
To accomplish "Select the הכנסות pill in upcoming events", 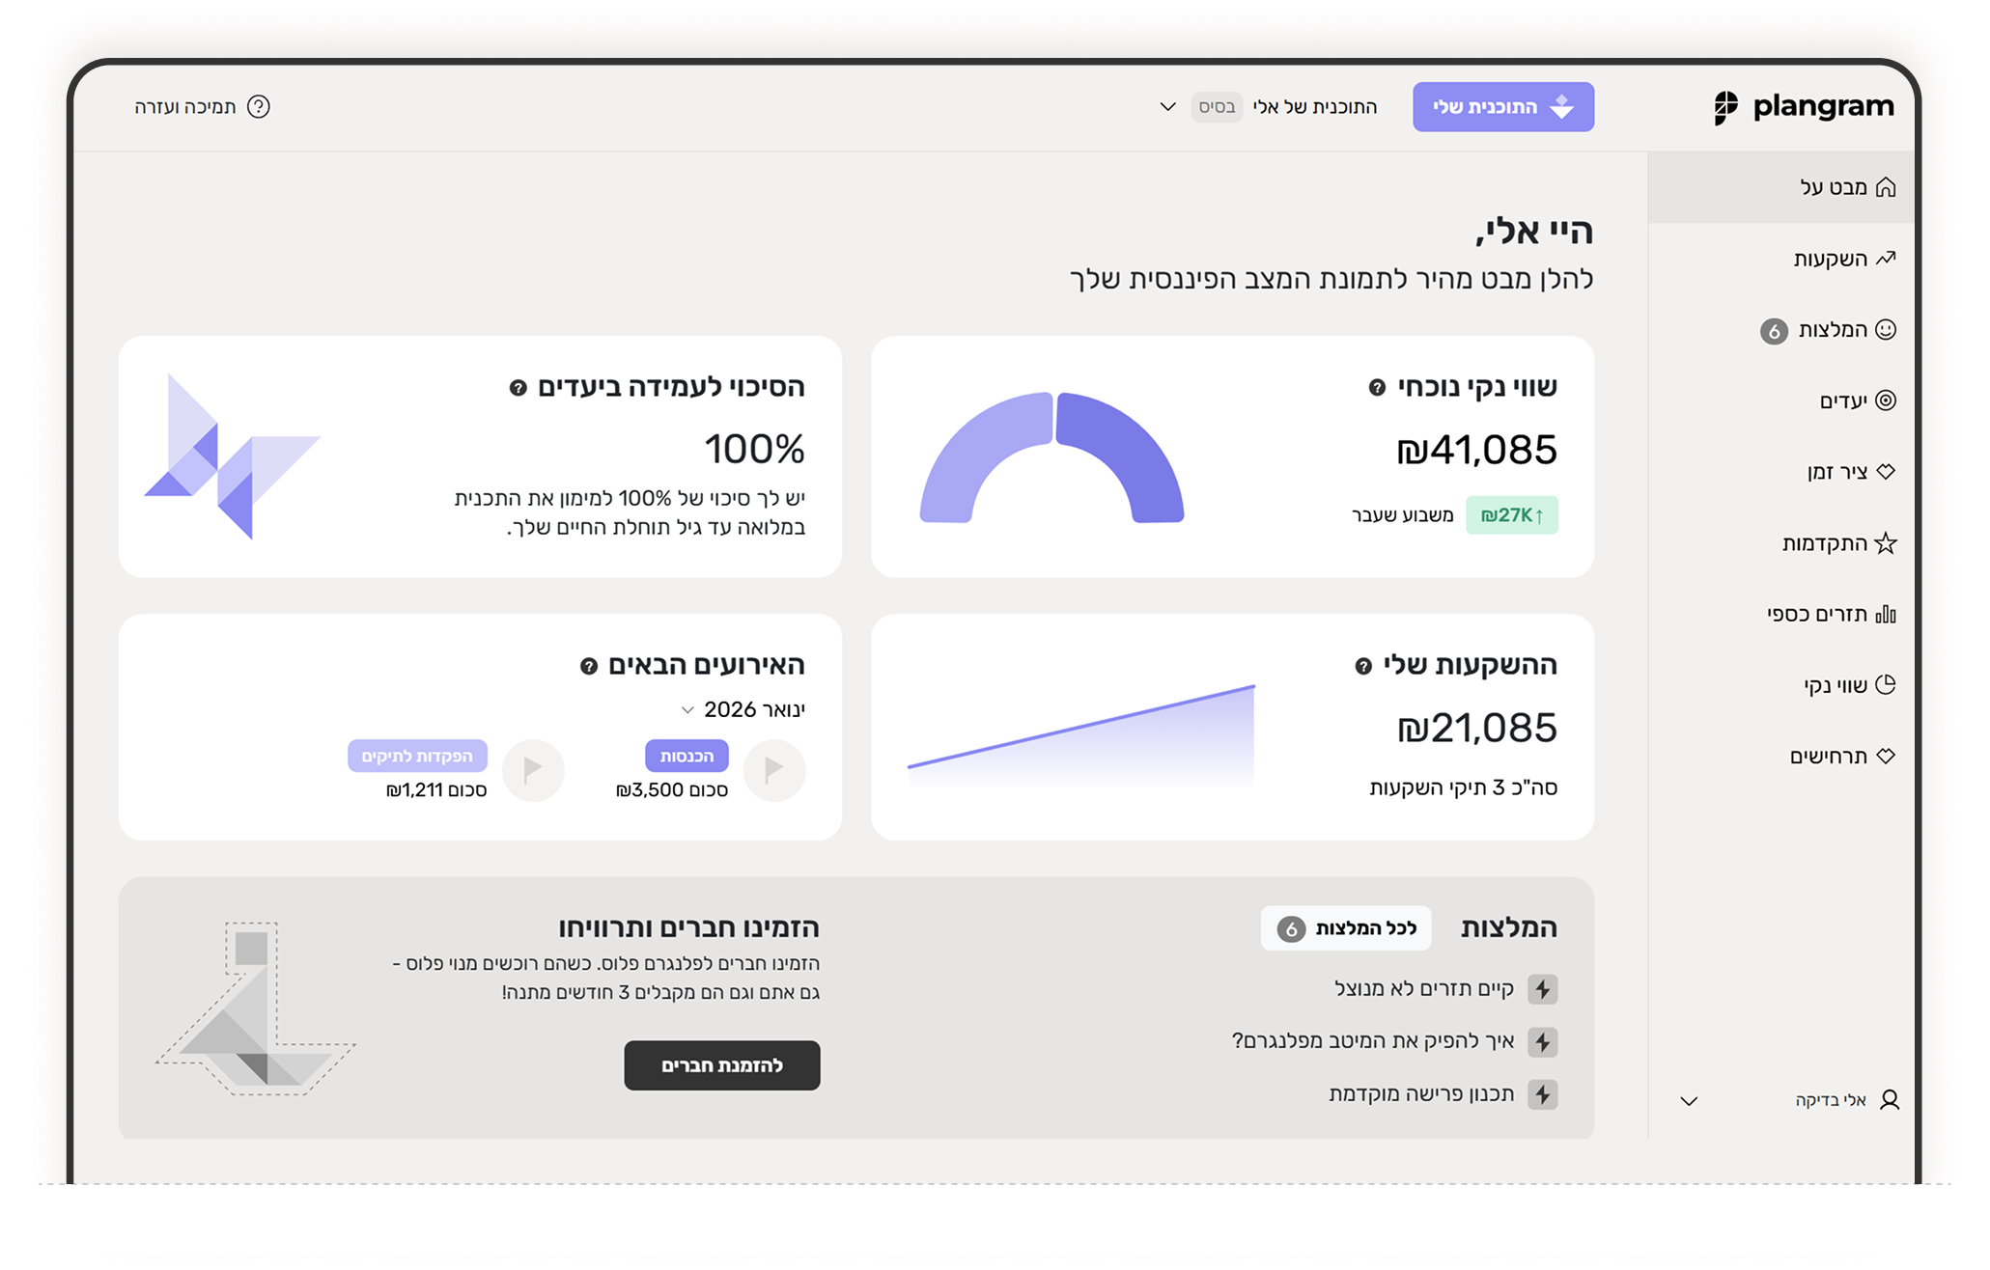I will coord(687,756).
